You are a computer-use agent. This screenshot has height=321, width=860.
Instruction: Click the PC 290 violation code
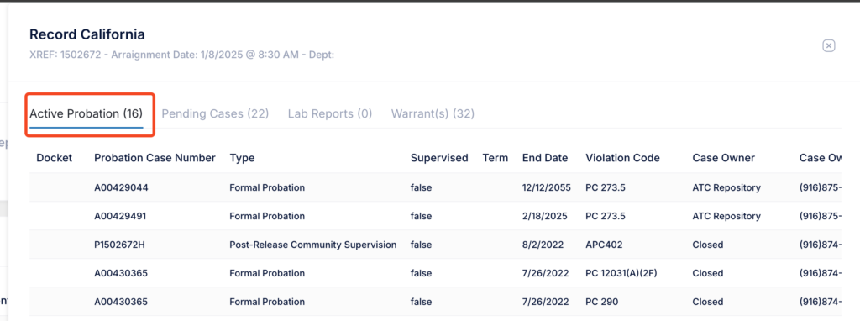[600, 302]
